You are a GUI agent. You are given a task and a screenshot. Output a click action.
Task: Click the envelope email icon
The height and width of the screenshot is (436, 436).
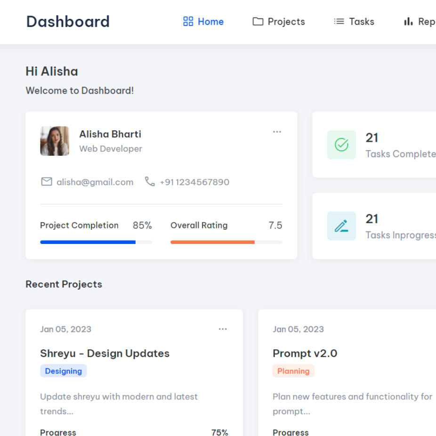pos(47,182)
